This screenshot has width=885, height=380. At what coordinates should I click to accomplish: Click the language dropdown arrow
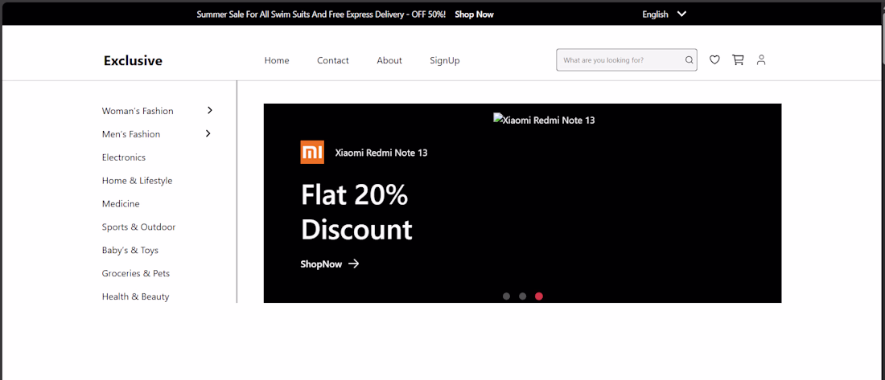(681, 14)
